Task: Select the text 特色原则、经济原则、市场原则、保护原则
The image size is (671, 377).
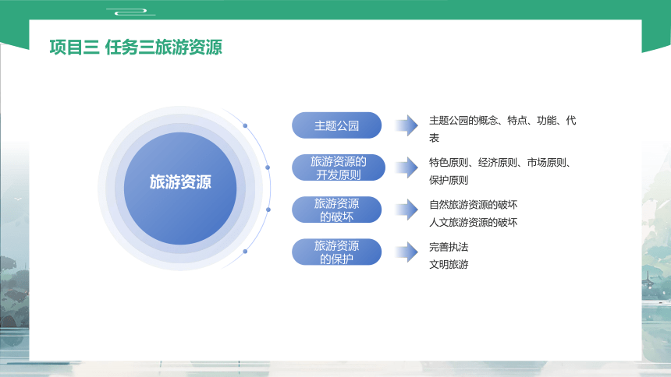Action: 501,171
